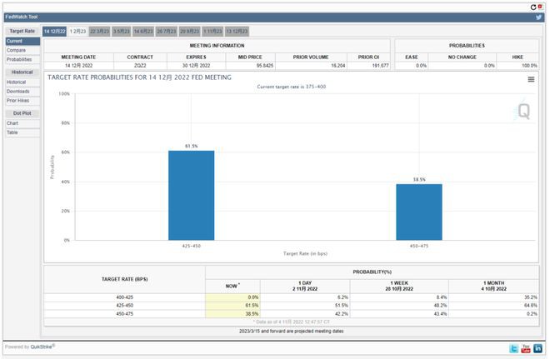Click the red icon beside refresh

(x=541, y=6)
